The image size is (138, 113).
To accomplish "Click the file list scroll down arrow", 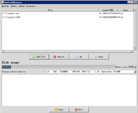I will 135,49.
